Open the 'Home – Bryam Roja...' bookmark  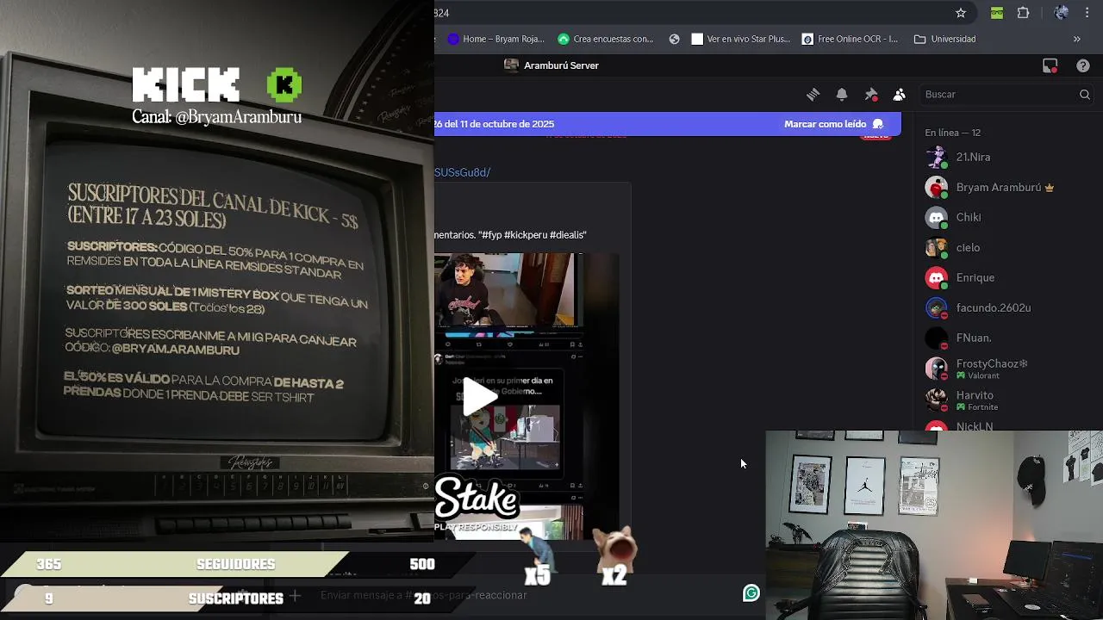pyautogui.click(x=496, y=39)
